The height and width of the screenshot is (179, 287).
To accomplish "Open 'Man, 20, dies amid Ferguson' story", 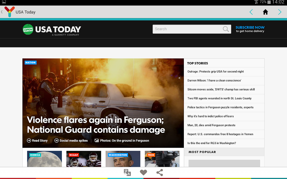I will 211,125.
